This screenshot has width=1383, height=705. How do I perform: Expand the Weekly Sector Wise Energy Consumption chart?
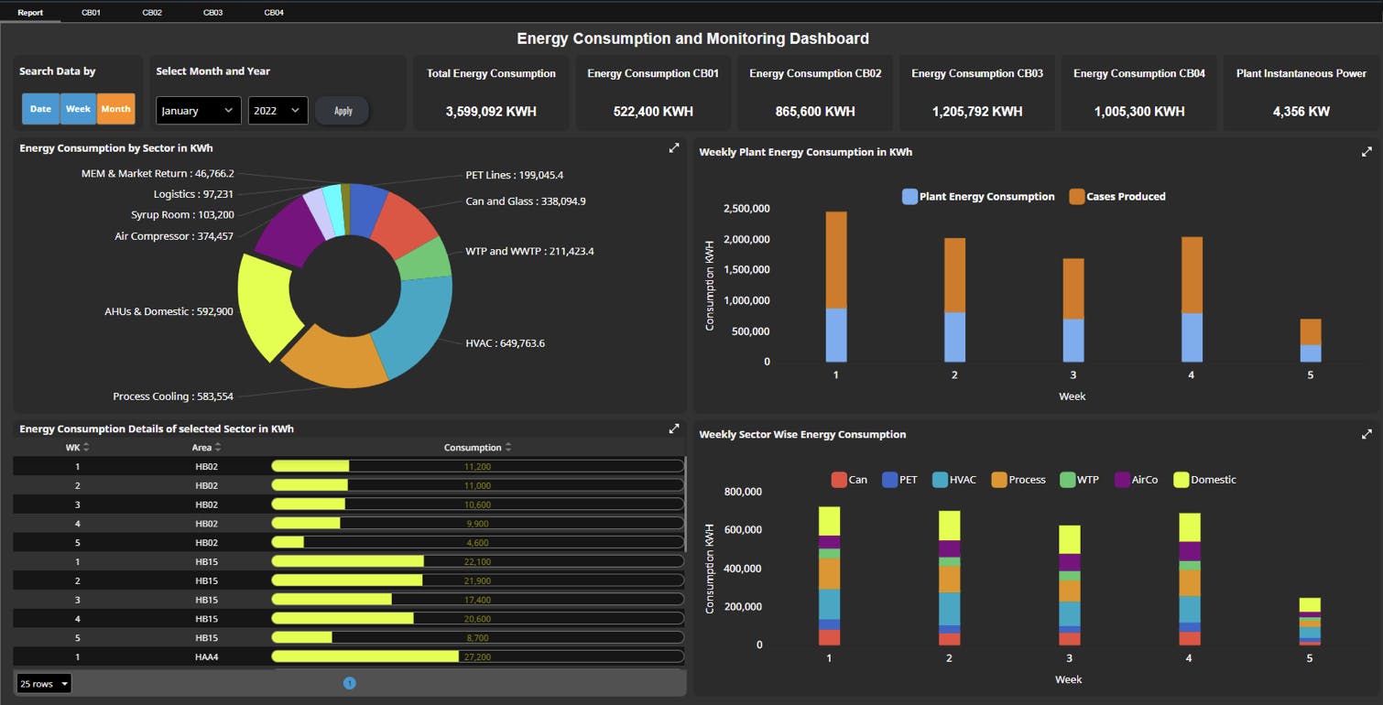1367,433
